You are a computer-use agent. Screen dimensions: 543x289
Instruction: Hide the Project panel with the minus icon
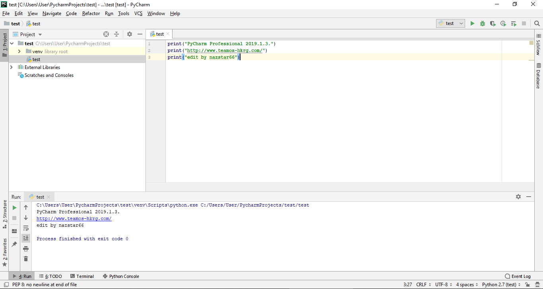click(140, 34)
